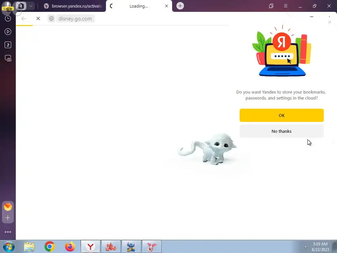Open the History clock icon in sidebar
The width and height of the screenshot is (337, 253).
[8, 19]
